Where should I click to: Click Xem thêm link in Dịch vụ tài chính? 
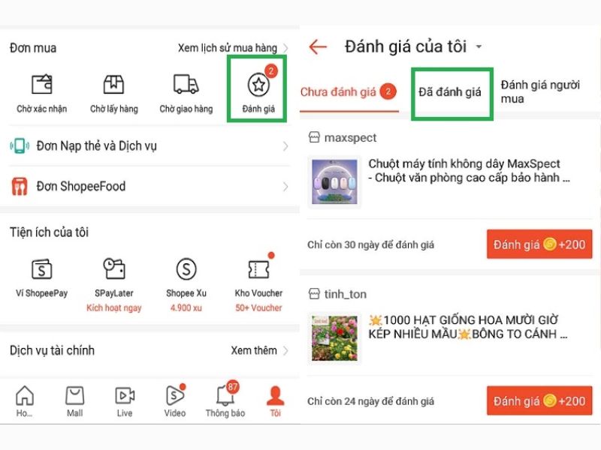[x=254, y=350]
